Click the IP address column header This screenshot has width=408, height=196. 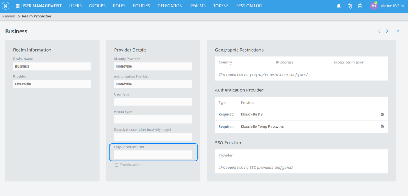pyautogui.click(x=284, y=62)
